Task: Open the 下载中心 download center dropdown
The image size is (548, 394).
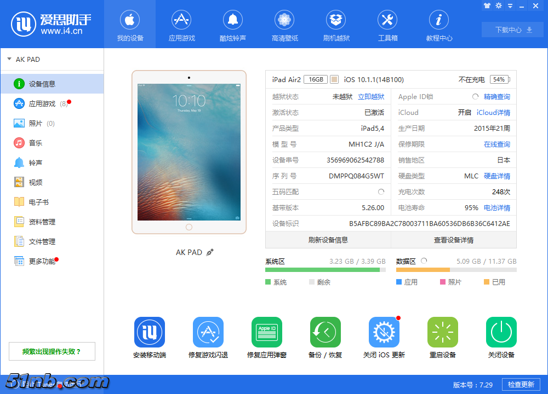Action: [511, 29]
